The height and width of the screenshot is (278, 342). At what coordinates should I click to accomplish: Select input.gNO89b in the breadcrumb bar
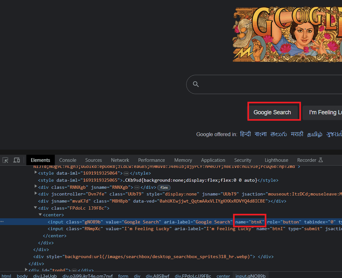tap(250, 276)
